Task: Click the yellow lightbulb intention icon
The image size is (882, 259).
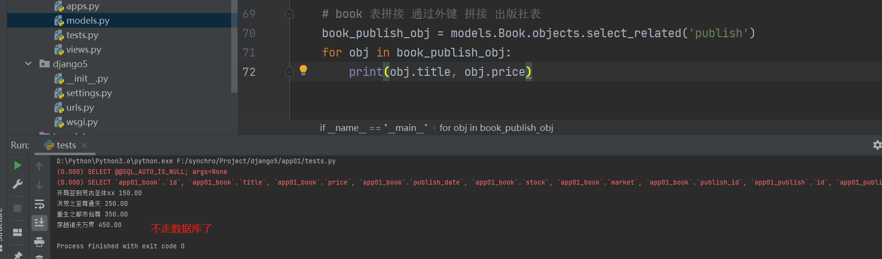Action: pos(303,70)
